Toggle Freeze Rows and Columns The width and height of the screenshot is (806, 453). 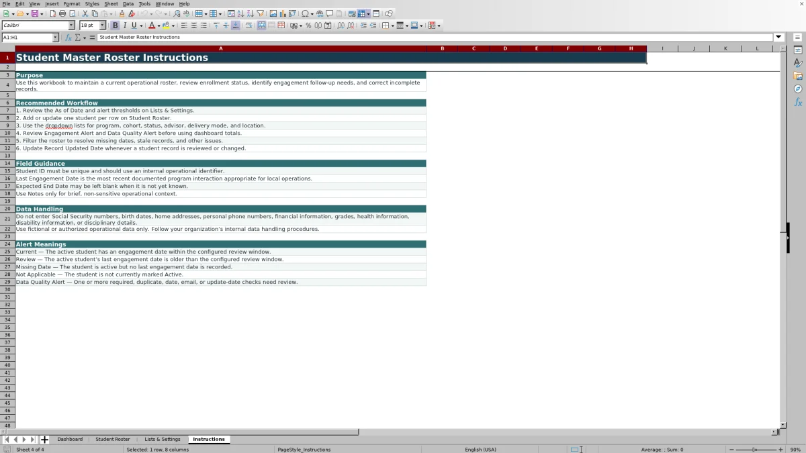click(x=361, y=13)
